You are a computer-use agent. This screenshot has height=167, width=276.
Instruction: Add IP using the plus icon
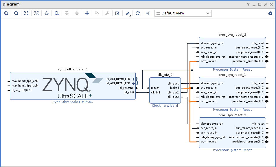pyautogui.click(x=87, y=13)
